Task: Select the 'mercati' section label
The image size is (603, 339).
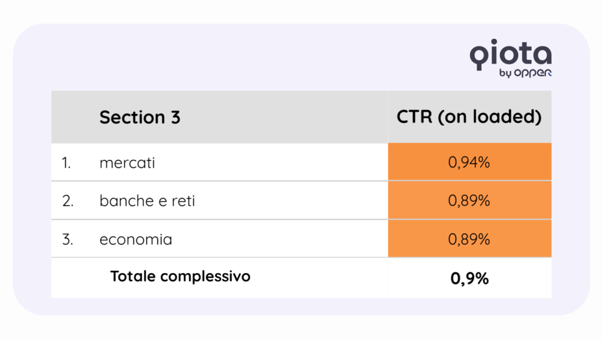Action: [x=127, y=163]
